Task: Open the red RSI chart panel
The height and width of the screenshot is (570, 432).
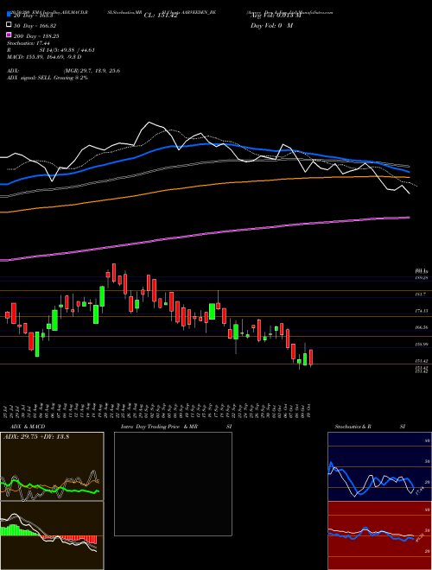Action: [379, 535]
